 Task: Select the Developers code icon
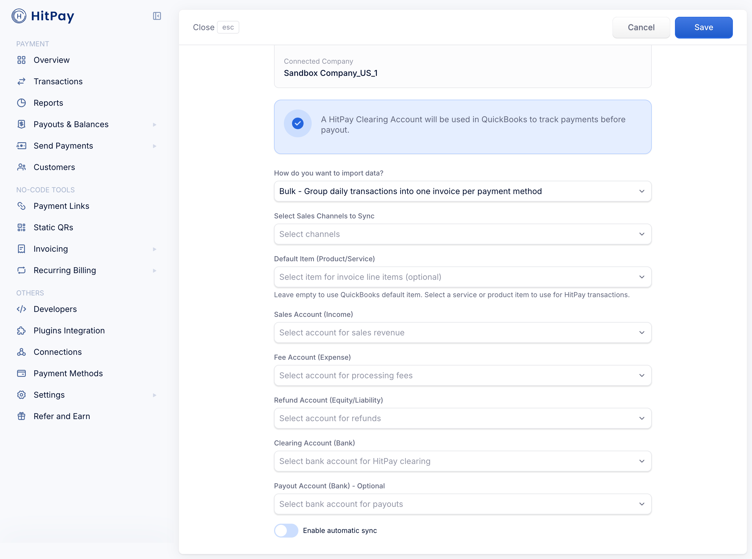(x=21, y=309)
